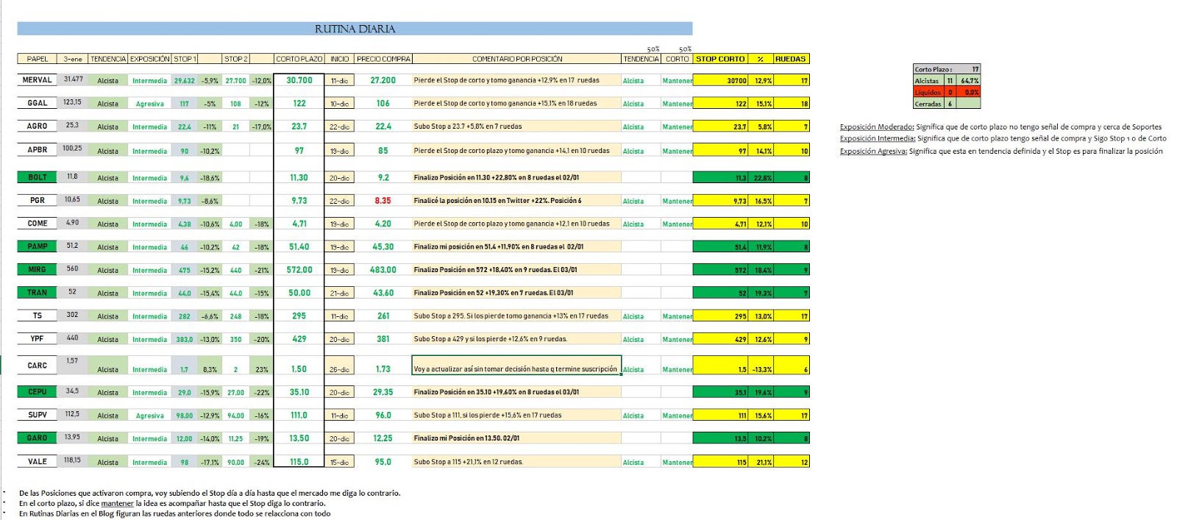
Task: Click the underlined 'Exposición Agresiva' legend label
Action: tap(873, 151)
